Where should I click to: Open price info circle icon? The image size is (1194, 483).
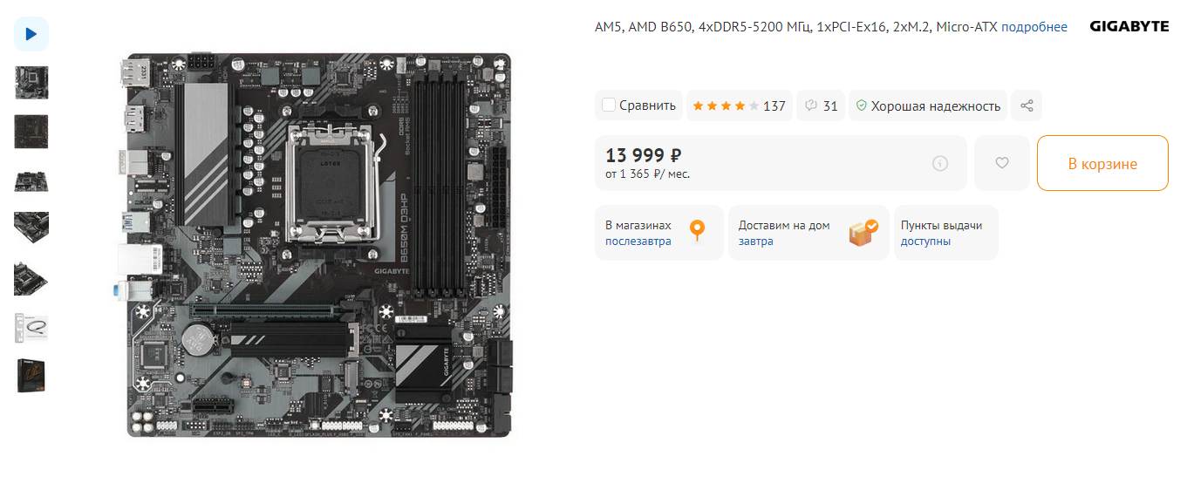(940, 163)
